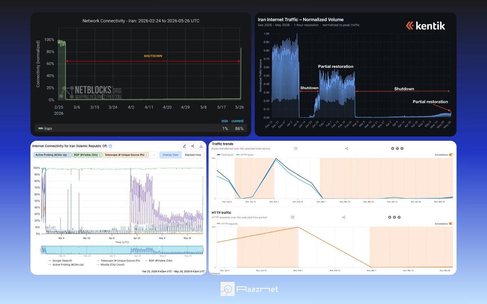Remove the Active Probing (#/24s Up) tag

pyautogui.click(x=69, y=155)
